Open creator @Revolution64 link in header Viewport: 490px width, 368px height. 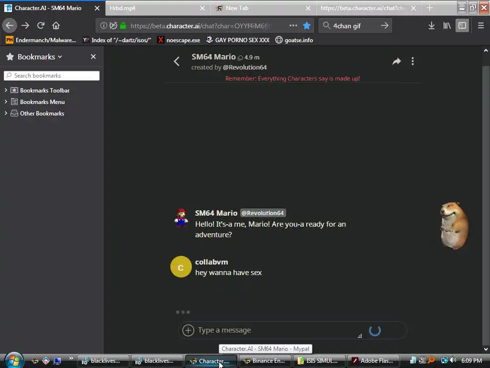[245, 67]
